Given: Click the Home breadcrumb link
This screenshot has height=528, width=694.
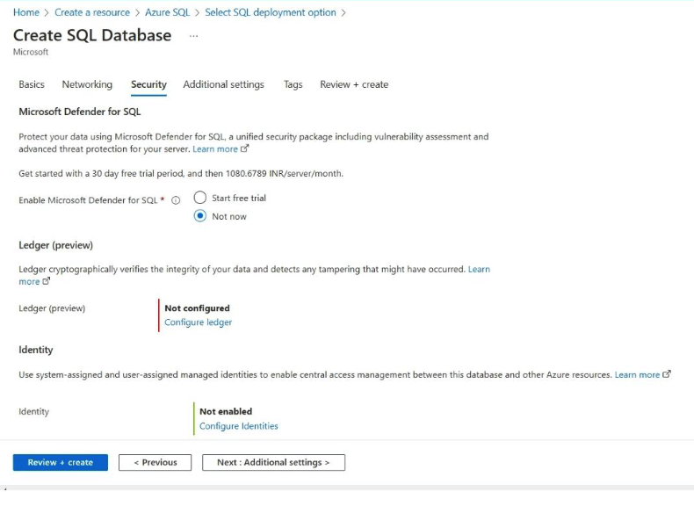Looking at the screenshot, I should (26, 12).
